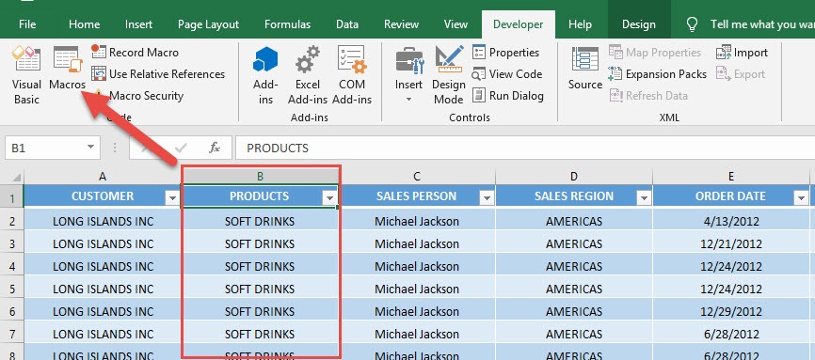This screenshot has height=360, width=815.
Task: Select row 2 header
Action: 12,221
